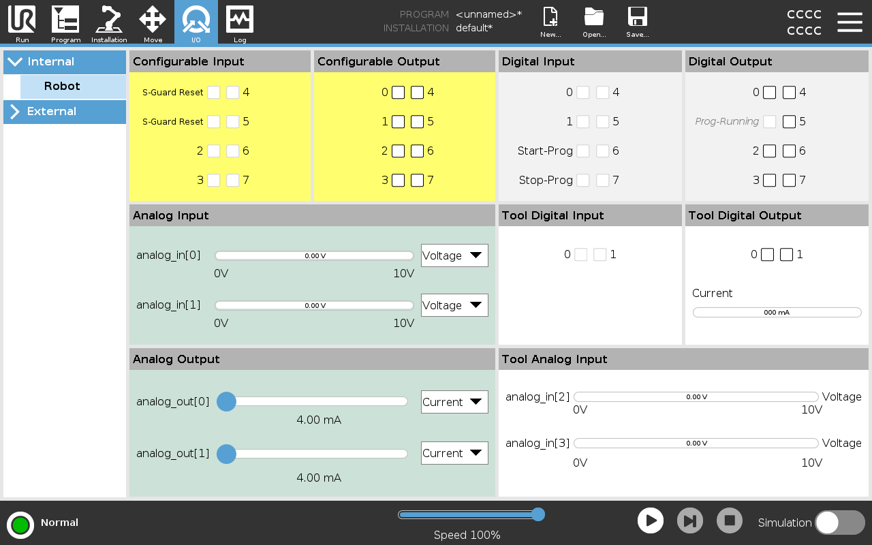Open the Log screen icon
The image size is (872, 545).
click(240, 22)
